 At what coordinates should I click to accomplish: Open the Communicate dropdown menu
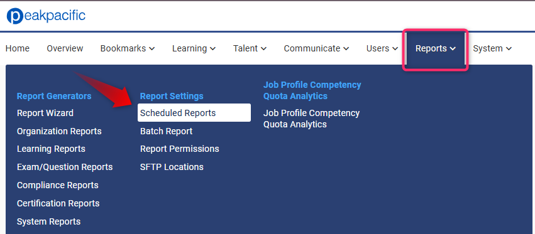coord(316,48)
